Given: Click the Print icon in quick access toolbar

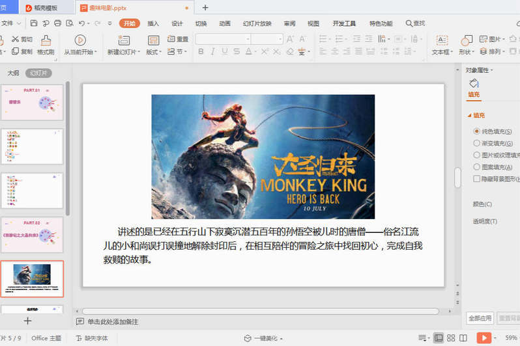Looking at the screenshot, I should point(57,23).
